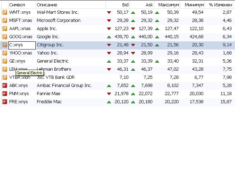
Task: Click the green arrow by Microsoft maximum 29,32
Action: coord(157,21)
